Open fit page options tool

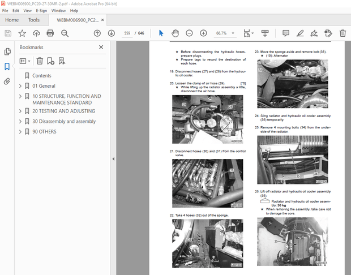tap(249, 33)
